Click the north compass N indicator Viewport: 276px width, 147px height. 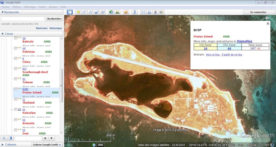267,18
